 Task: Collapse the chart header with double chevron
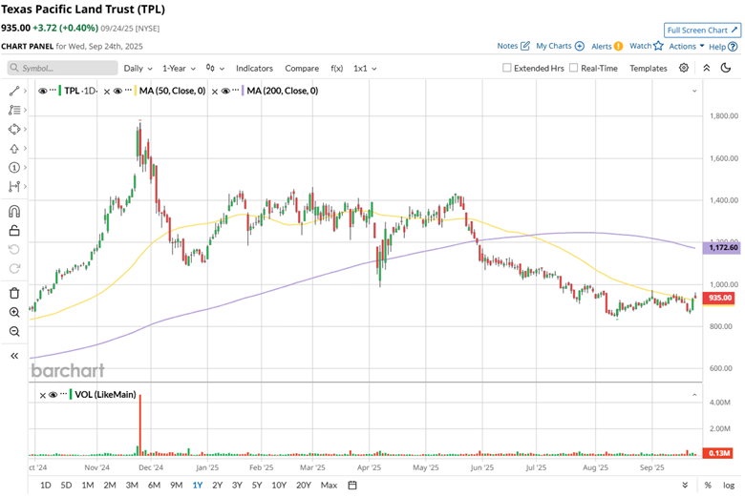707,68
